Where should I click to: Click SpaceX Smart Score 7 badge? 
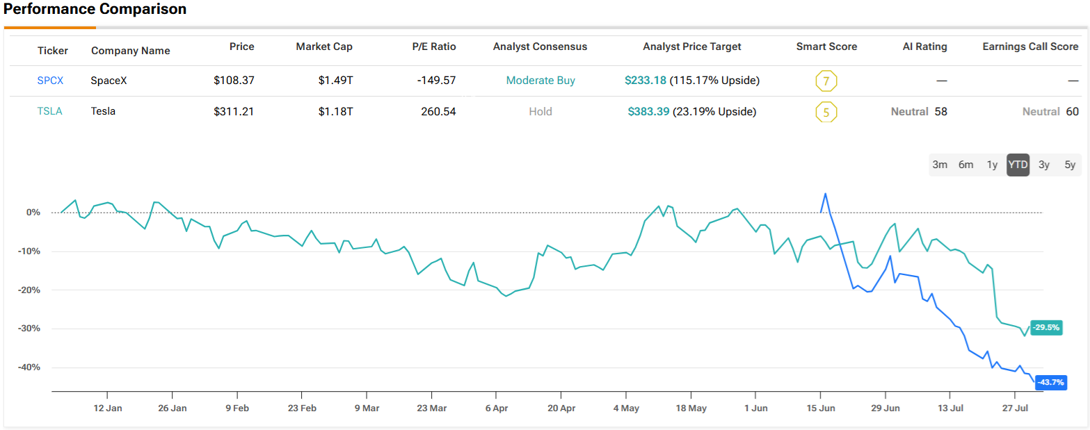[x=826, y=81]
